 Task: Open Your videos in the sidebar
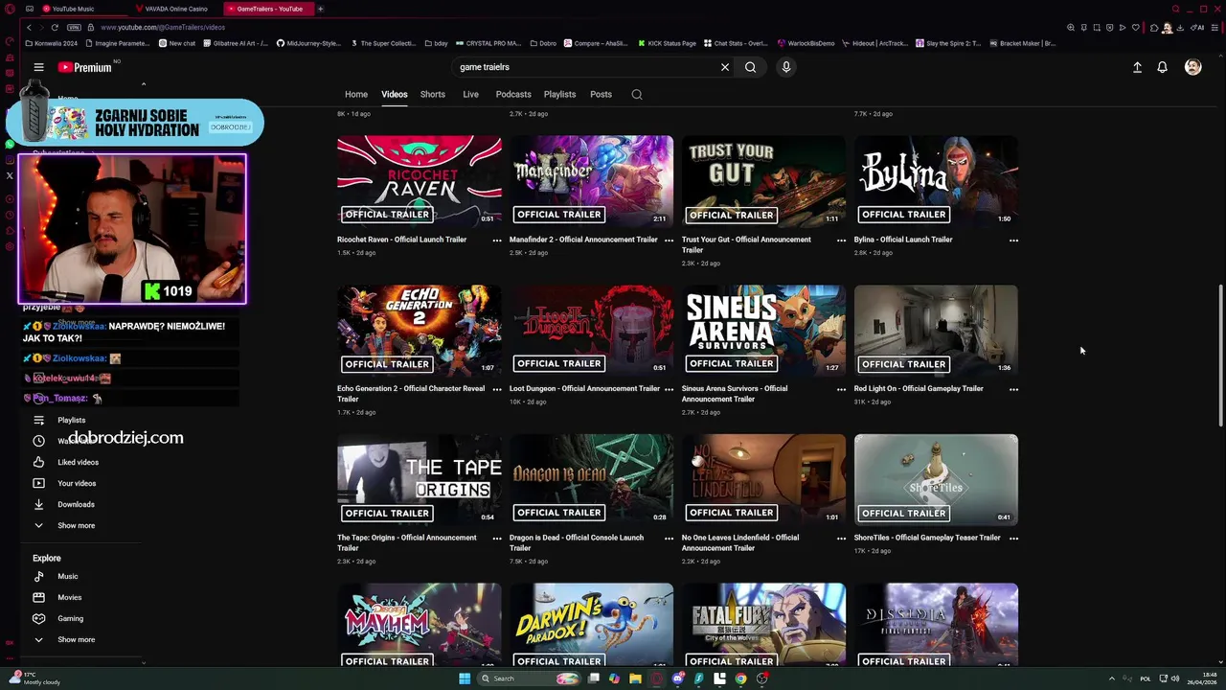point(77,483)
